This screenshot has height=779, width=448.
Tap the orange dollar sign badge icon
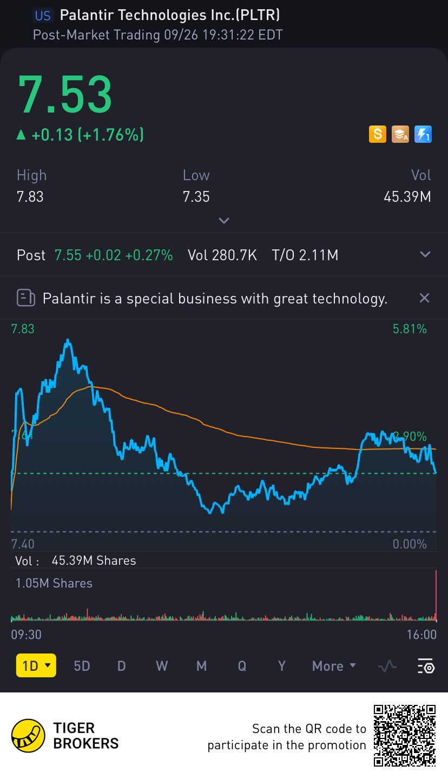[x=377, y=134]
